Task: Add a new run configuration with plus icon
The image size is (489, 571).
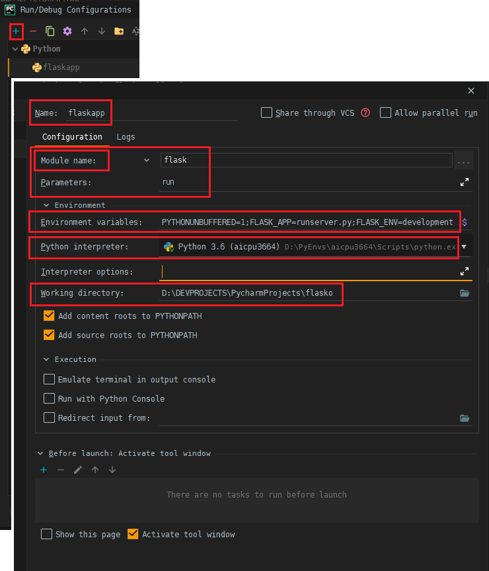Action: pos(16,31)
